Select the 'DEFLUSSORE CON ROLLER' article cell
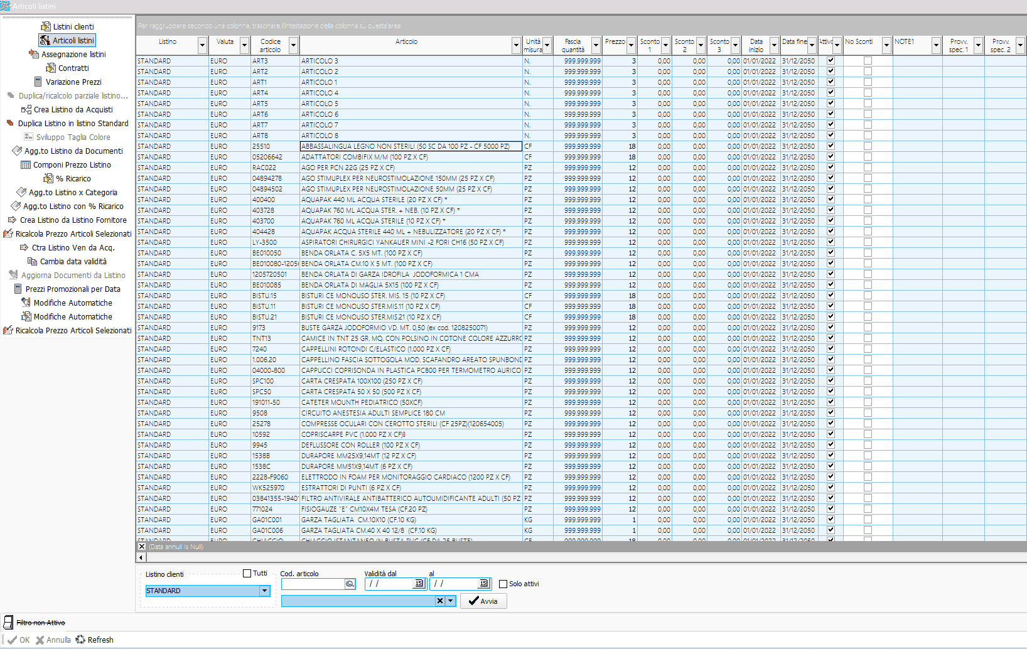 411,445
